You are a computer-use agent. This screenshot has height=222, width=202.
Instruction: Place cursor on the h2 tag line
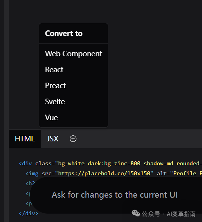30,184
